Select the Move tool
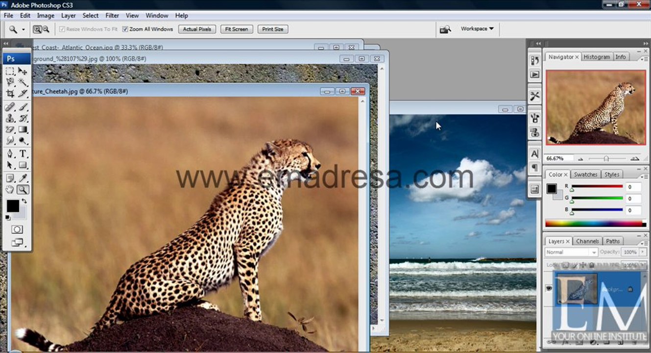651x353 pixels. [x=23, y=71]
